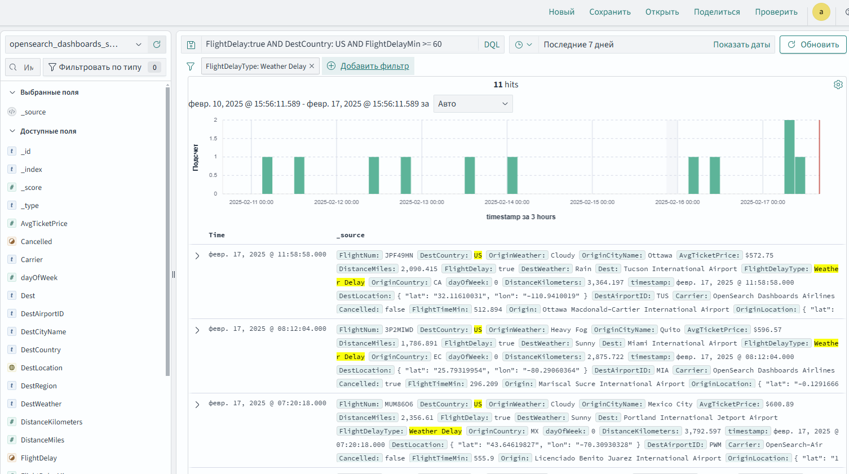849x474 pixels.
Task: Click the saved query disk icon
Action: pyautogui.click(x=191, y=45)
